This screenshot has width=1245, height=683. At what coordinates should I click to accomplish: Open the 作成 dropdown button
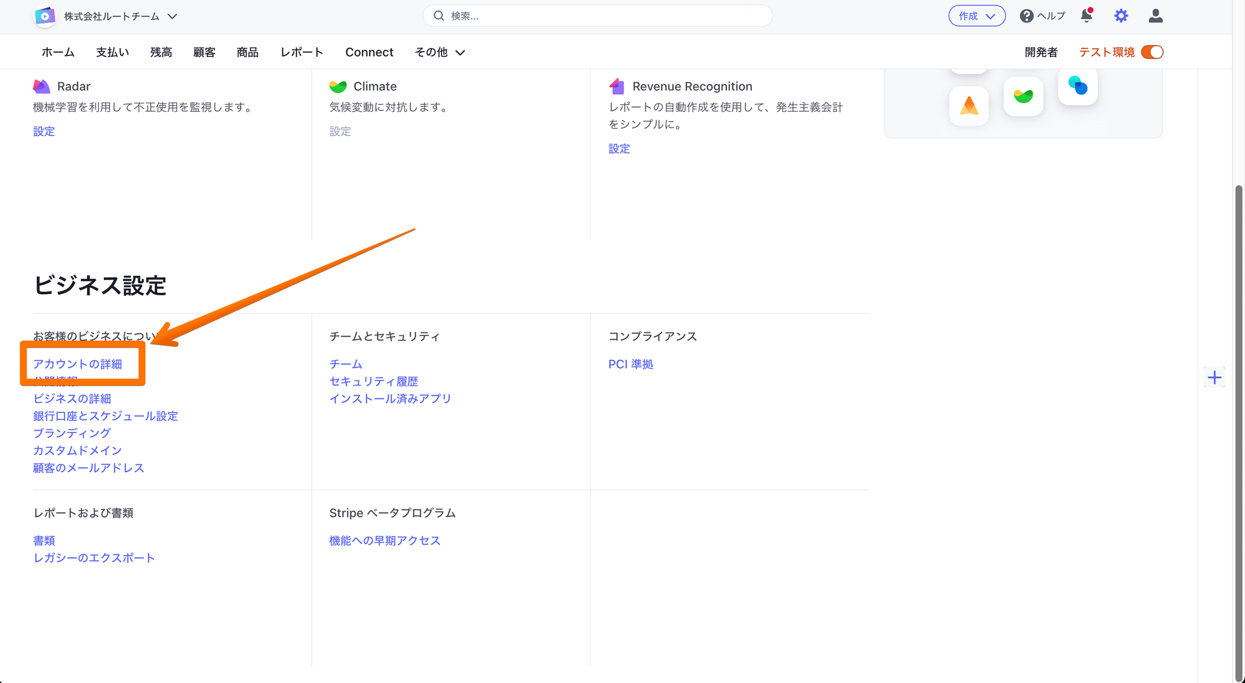976,16
